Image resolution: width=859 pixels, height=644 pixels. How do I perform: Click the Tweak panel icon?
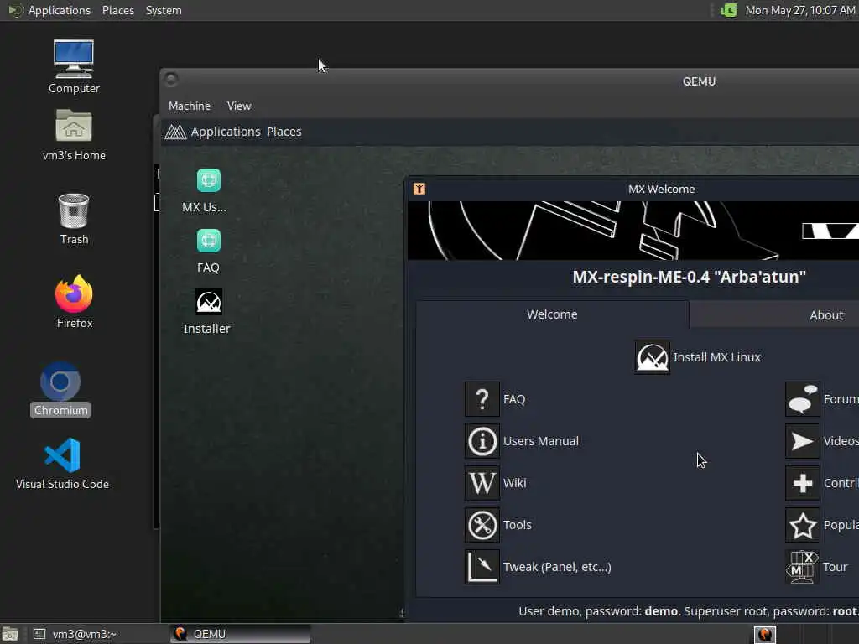pyautogui.click(x=482, y=567)
